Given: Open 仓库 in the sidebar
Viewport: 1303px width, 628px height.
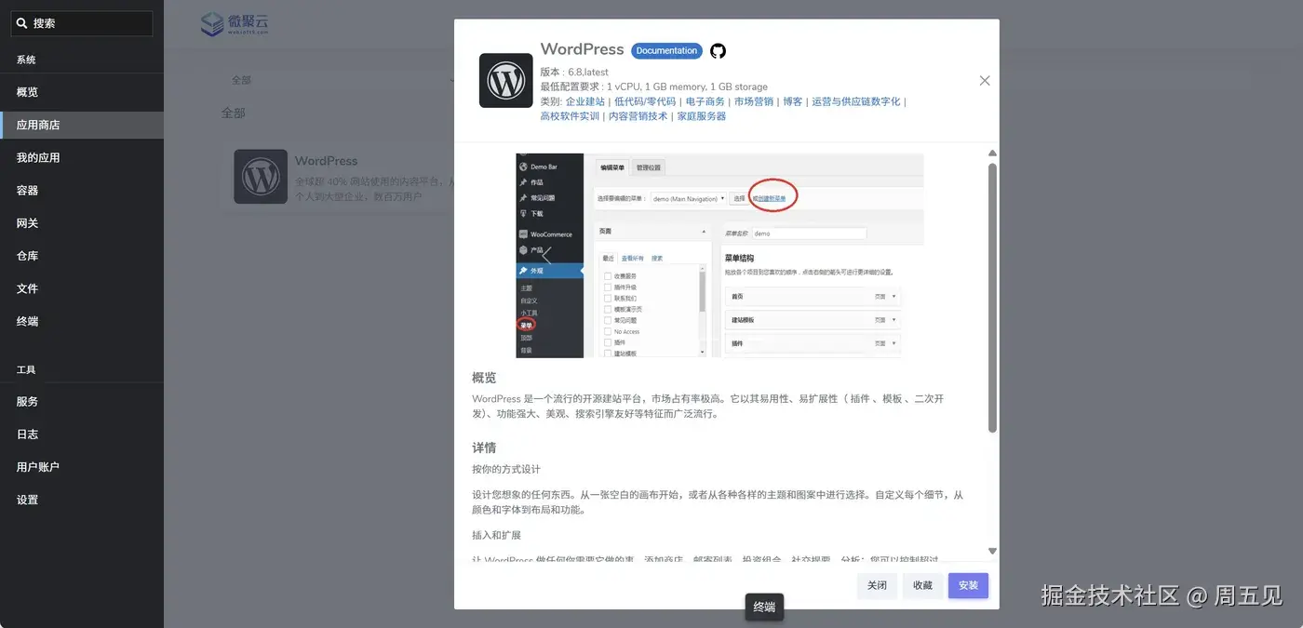Looking at the screenshot, I should (82, 256).
